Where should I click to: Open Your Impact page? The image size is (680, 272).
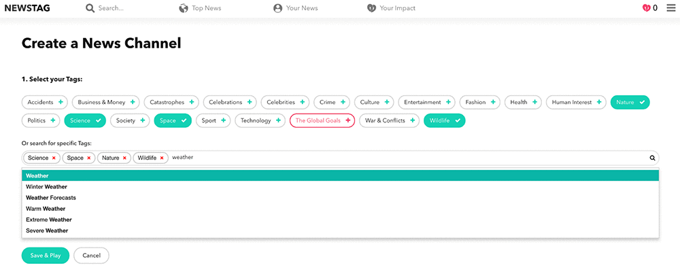point(397,8)
